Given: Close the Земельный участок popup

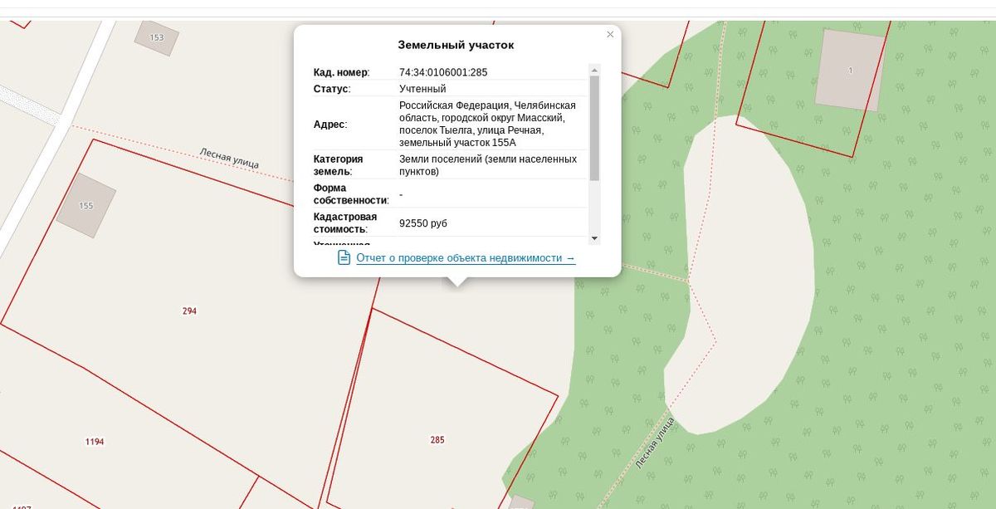Looking at the screenshot, I should 610,34.
